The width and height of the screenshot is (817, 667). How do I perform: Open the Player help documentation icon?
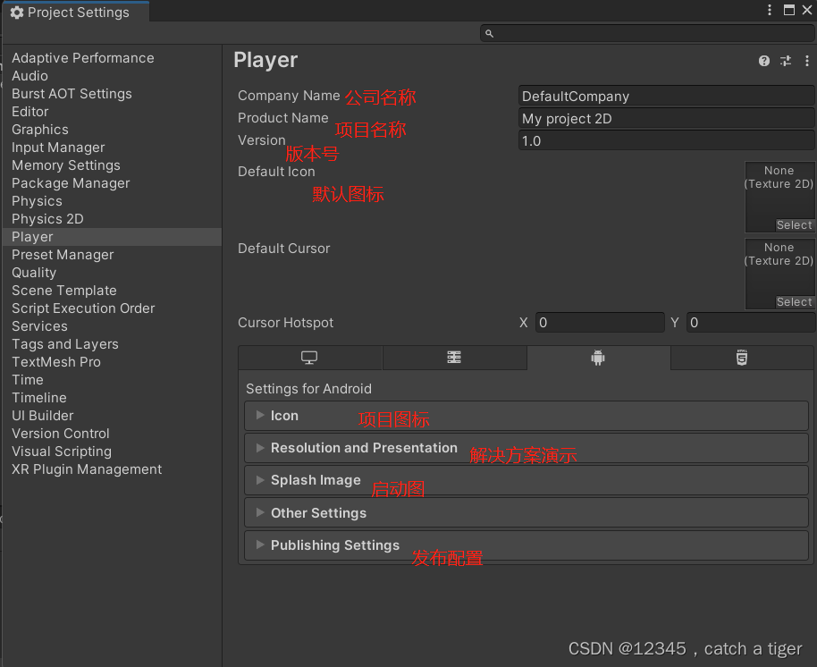point(764,61)
